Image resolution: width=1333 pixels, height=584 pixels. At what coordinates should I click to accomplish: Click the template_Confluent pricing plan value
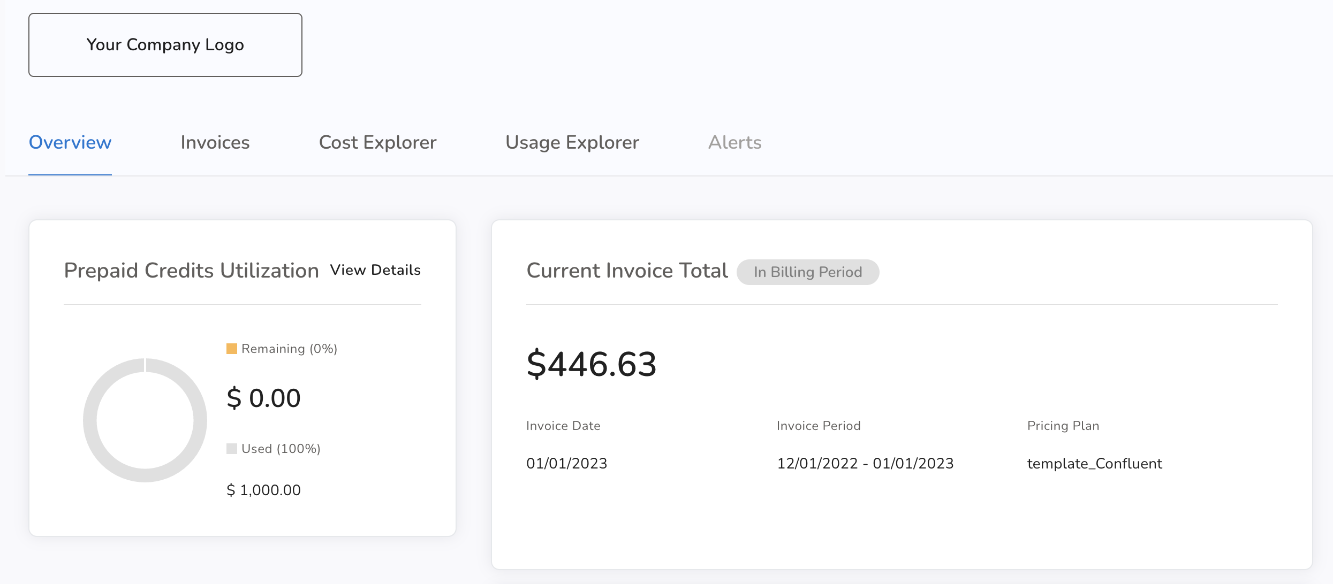click(1094, 464)
